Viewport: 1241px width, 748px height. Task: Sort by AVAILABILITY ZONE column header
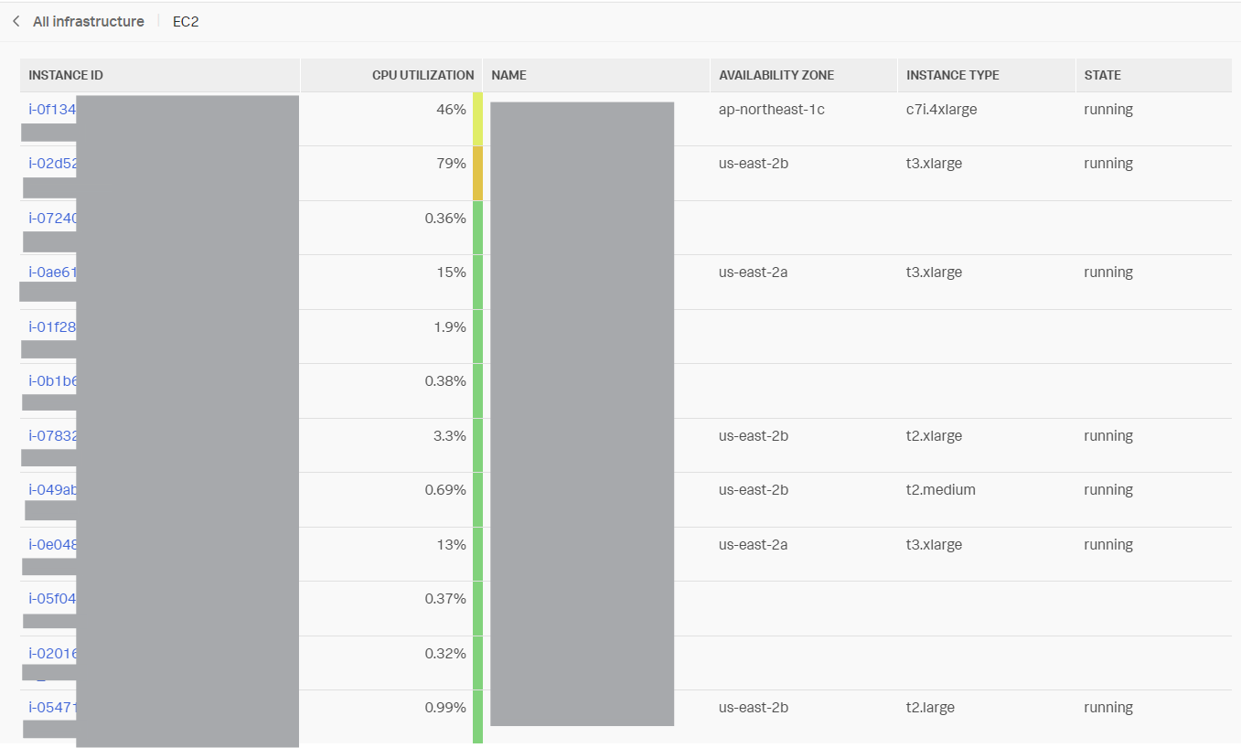click(776, 75)
